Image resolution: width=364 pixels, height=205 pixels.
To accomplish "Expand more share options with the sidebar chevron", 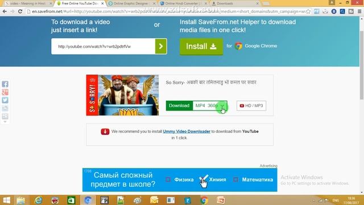I will pos(5,121).
